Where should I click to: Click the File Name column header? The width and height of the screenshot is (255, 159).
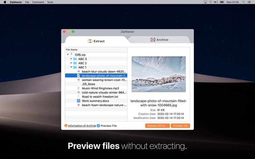tap(96, 50)
